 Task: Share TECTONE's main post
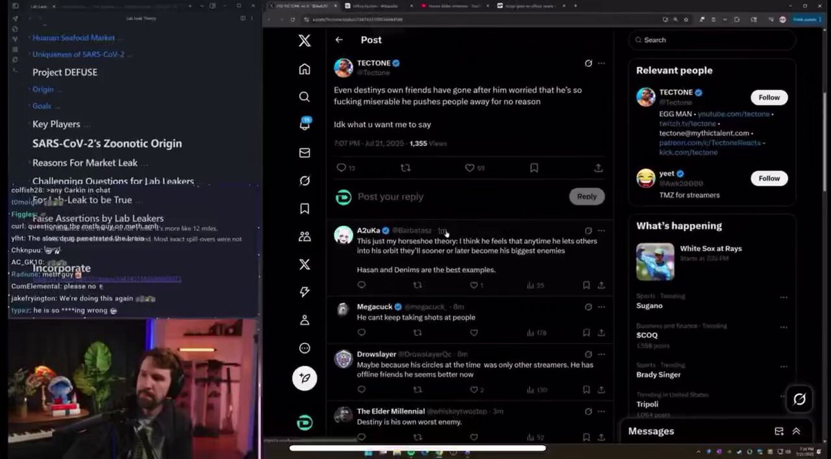pos(598,168)
